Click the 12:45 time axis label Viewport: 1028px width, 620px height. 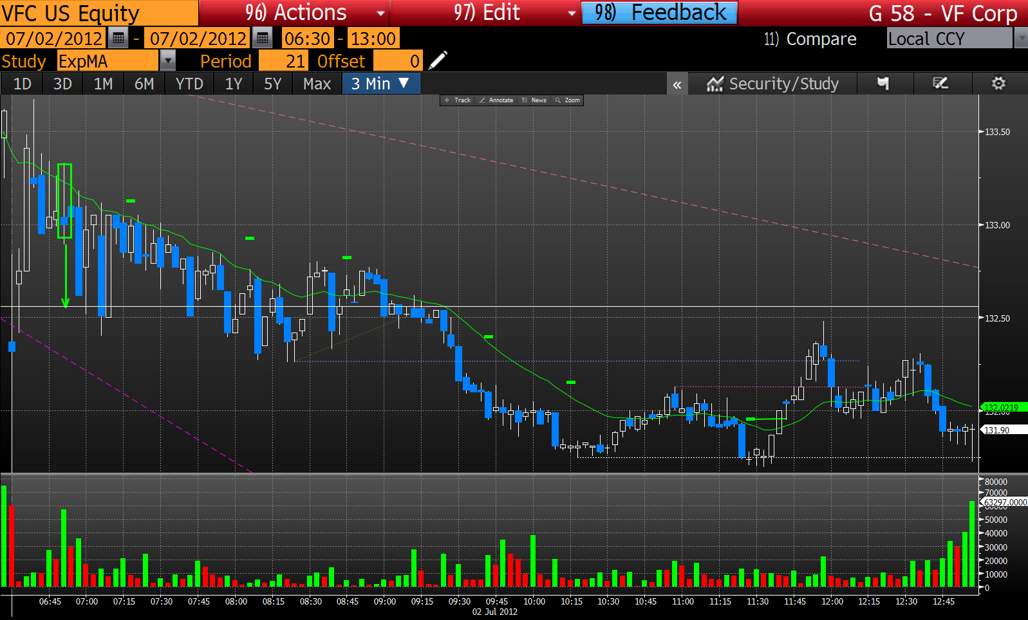pyautogui.click(x=944, y=601)
